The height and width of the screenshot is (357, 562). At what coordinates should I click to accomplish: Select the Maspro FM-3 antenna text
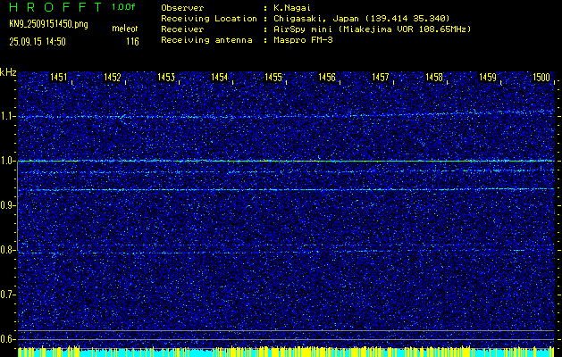[x=302, y=40]
